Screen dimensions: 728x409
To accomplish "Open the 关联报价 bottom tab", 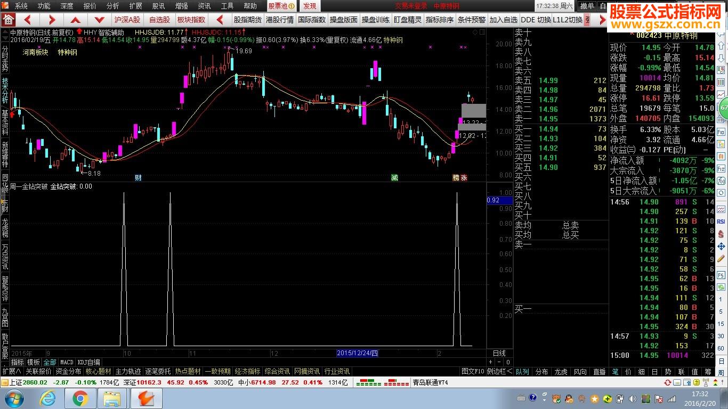I will 39,371.
